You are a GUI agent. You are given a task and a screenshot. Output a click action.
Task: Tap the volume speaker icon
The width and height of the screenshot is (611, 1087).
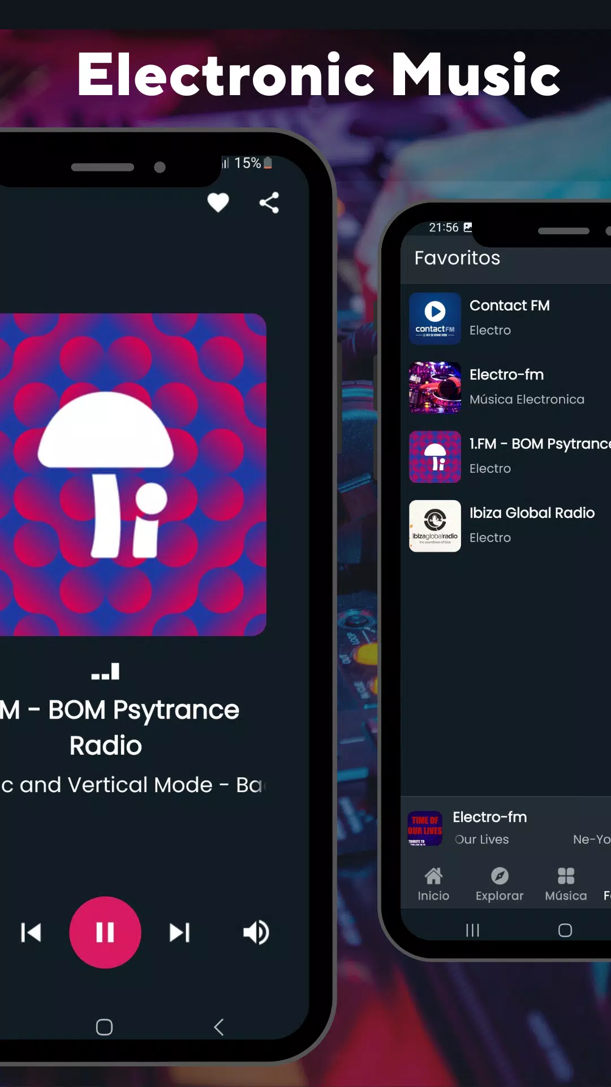pyautogui.click(x=256, y=932)
